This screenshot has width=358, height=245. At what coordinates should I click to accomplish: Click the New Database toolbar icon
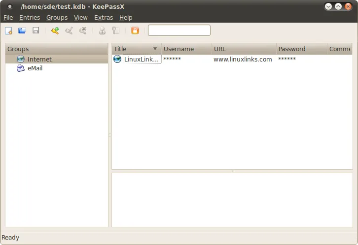click(8, 31)
